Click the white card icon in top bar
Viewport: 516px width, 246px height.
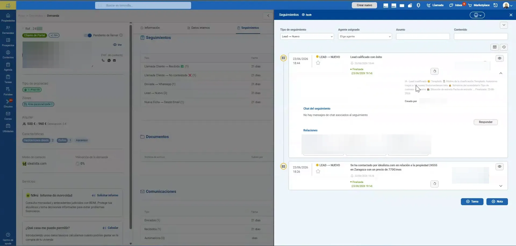(x=402, y=5)
